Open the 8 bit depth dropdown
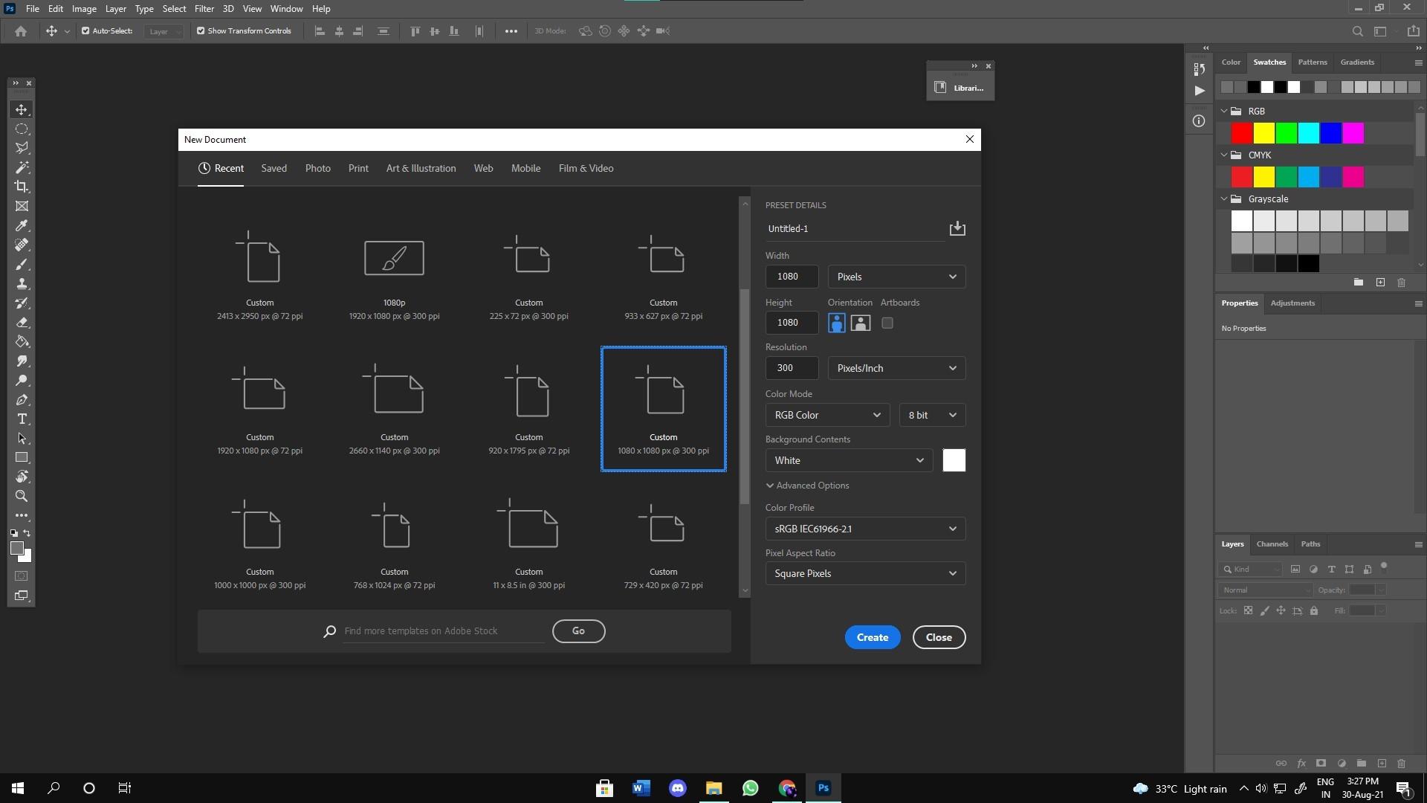 932,415
